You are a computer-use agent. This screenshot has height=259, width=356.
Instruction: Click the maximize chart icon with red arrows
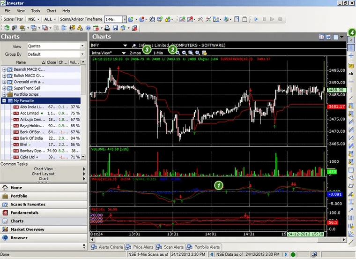[321, 37]
